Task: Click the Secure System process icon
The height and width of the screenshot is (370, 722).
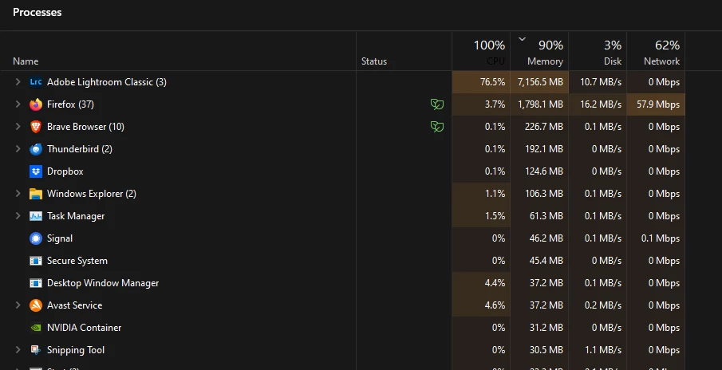Action: point(36,261)
